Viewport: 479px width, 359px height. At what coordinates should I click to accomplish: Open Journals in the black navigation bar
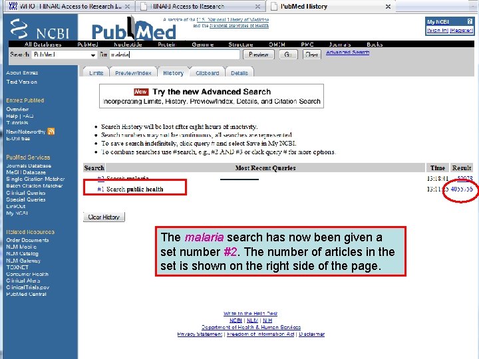click(340, 45)
